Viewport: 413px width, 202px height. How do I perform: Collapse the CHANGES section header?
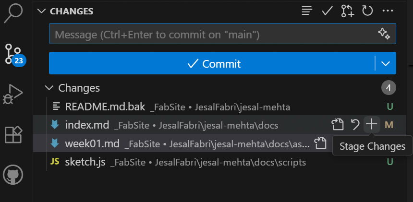tap(42, 11)
